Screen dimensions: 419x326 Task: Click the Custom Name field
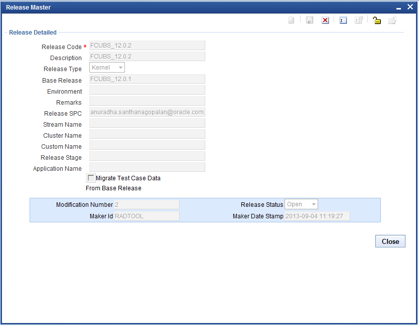tap(147, 145)
